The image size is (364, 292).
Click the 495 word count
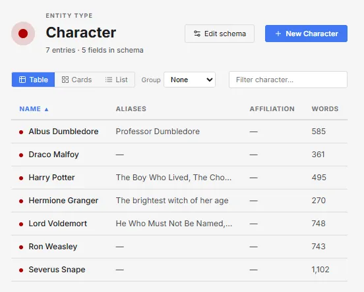point(318,178)
